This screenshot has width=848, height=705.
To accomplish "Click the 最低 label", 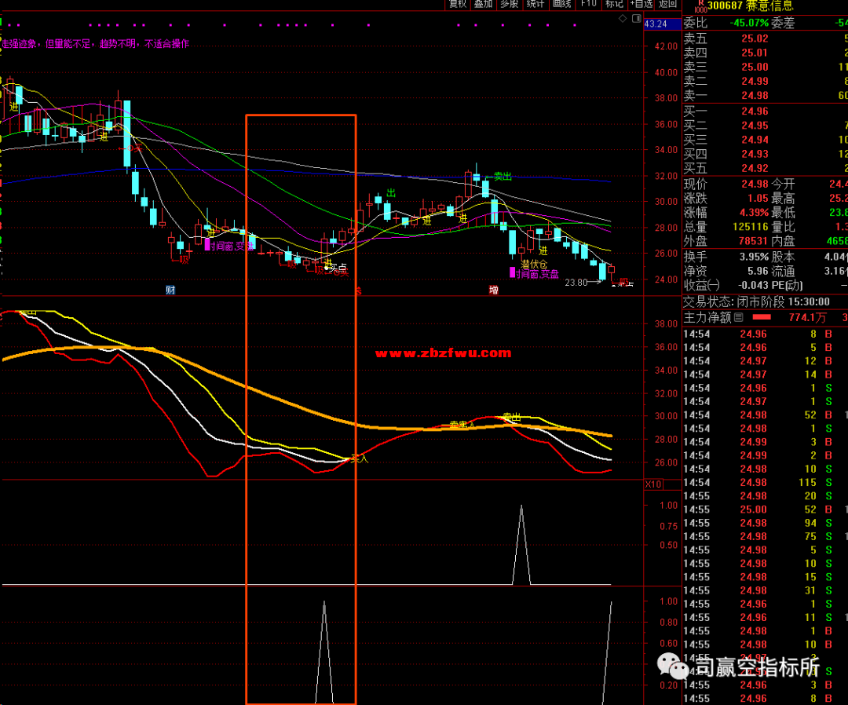I will (x=783, y=213).
